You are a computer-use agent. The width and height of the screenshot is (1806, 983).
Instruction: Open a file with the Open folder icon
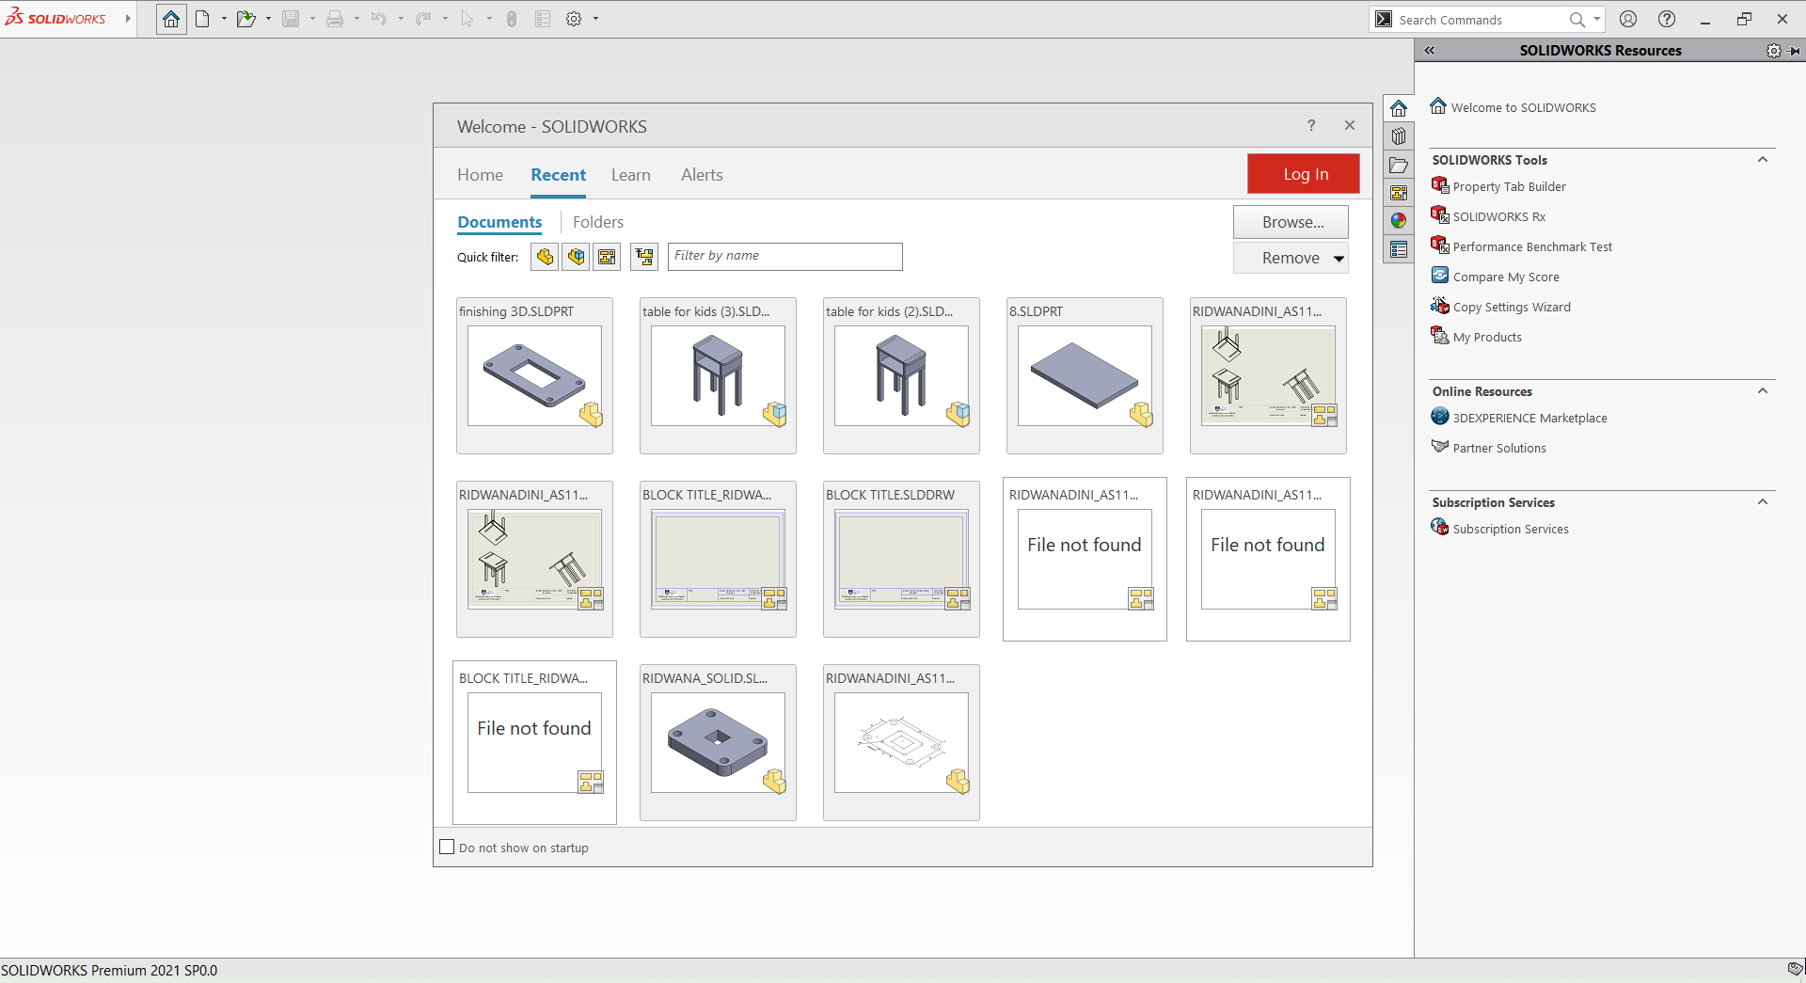[246, 19]
